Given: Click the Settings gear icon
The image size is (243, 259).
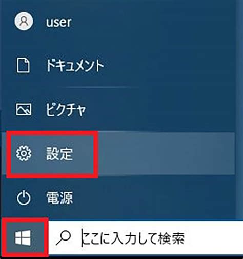Looking at the screenshot, I should coord(24,153).
